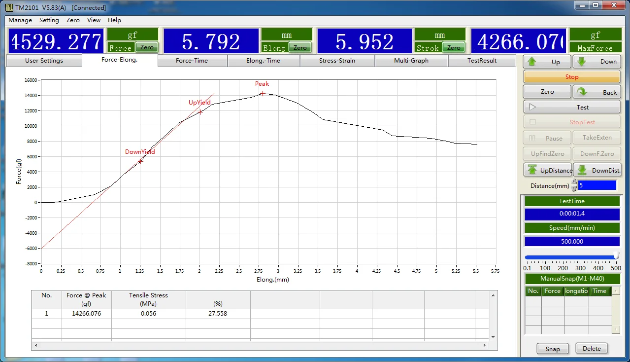
Task: Open the Setting menu
Action: pos(49,20)
